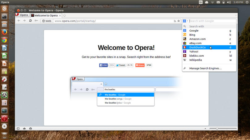Open the Opera menu button
Screen dimensions: 250x140
(x=23, y=15)
